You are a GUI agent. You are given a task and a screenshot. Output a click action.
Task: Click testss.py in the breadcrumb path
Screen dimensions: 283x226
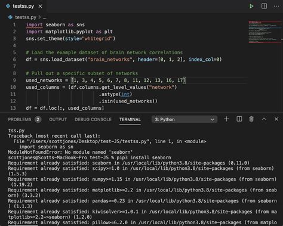(26, 17)
